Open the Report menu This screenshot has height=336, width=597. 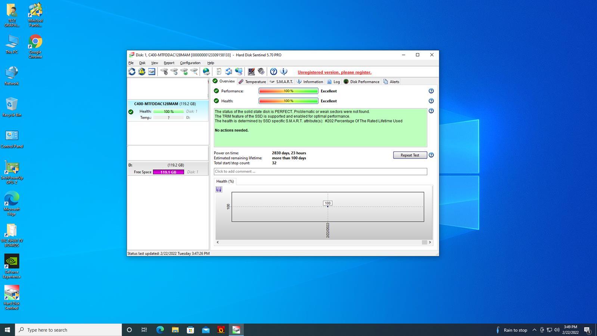169,63
